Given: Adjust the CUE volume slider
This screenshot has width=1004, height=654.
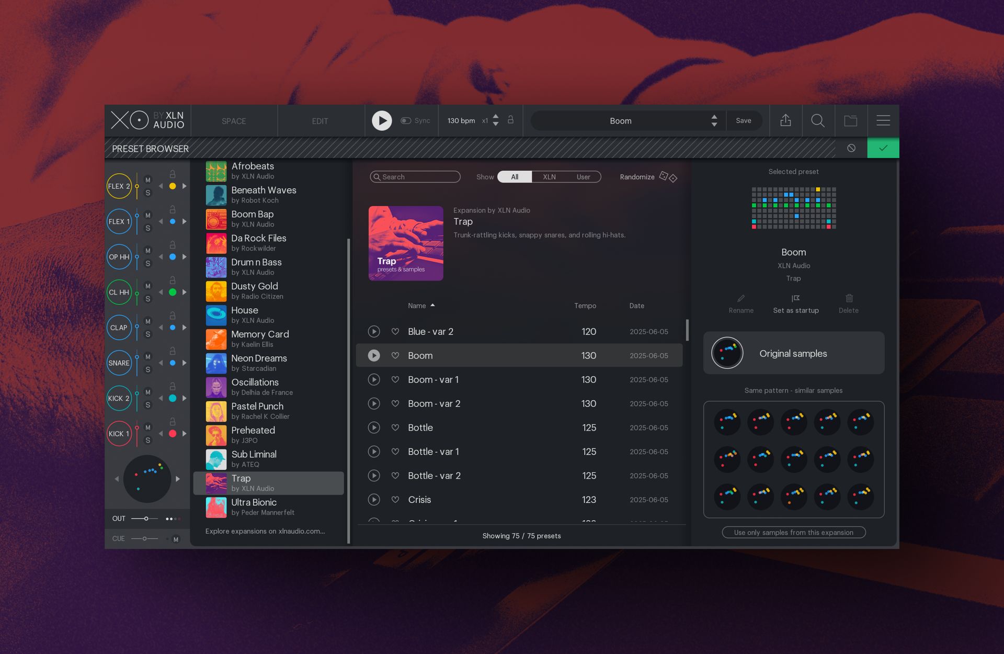Looking at the screenshot, I should (x=145, y=538).
